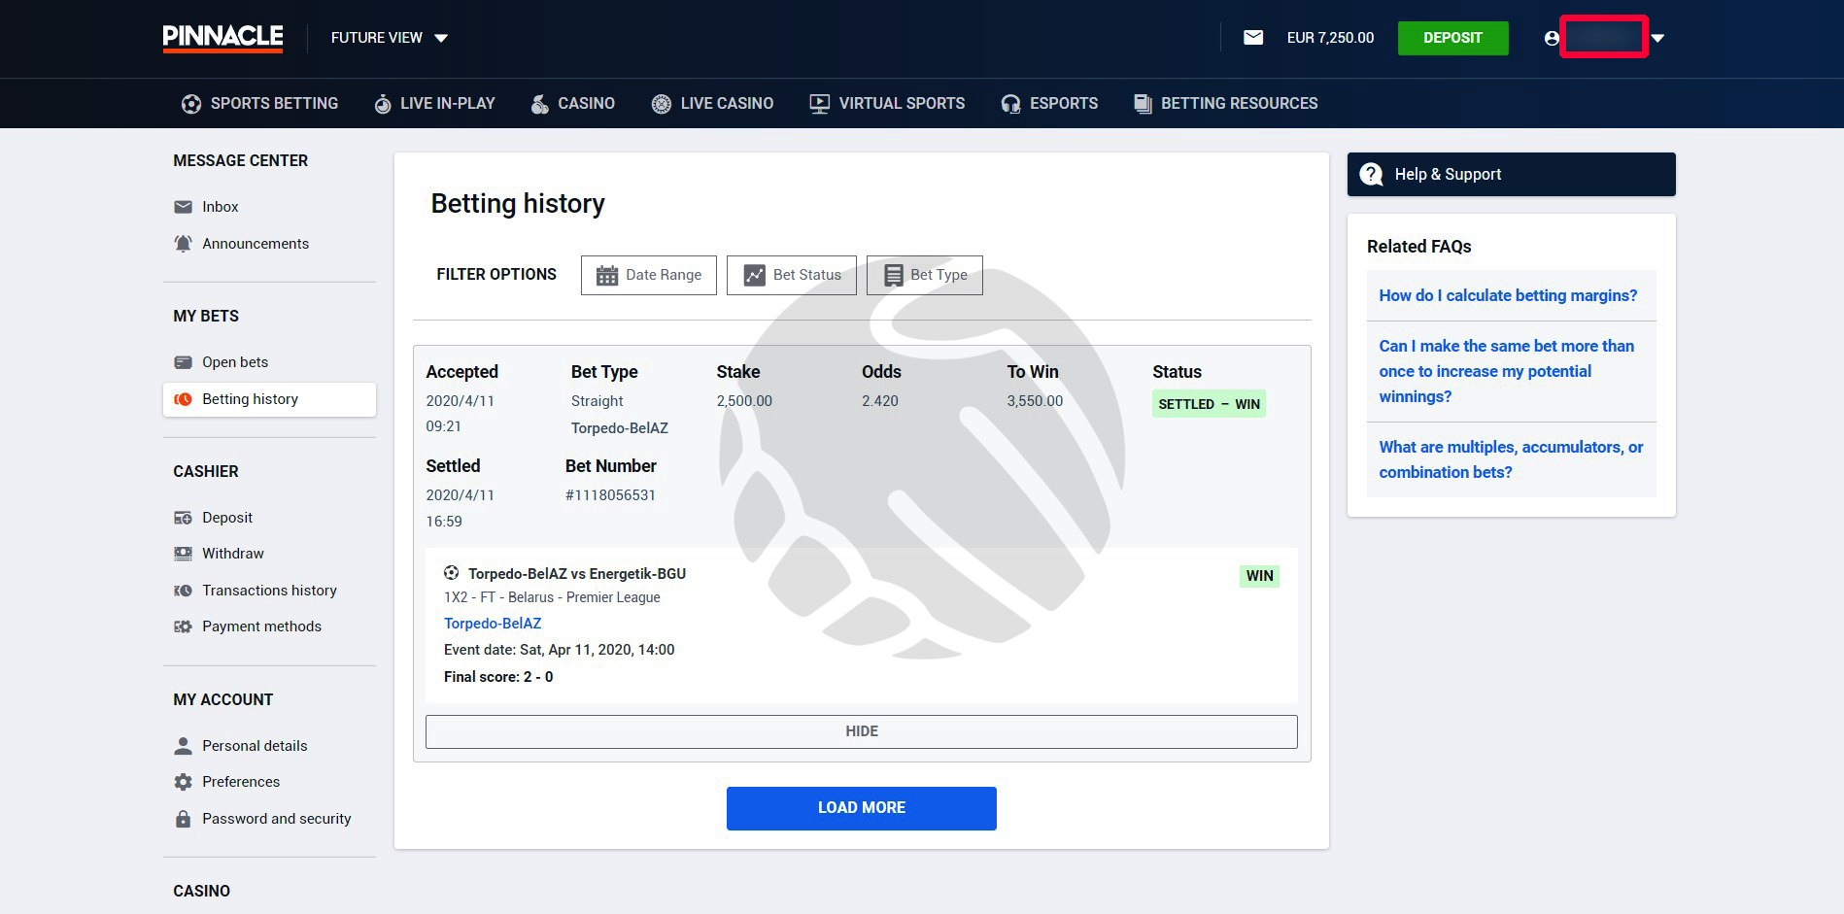The image size is (1844, 914).
Task: Click the Pinnacle logo
Action: (222, 38)
